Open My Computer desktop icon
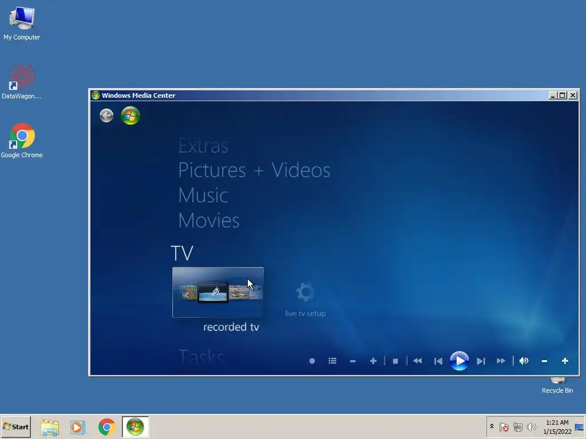The height and width of the screenshot is (439, 586). (22, 23)
